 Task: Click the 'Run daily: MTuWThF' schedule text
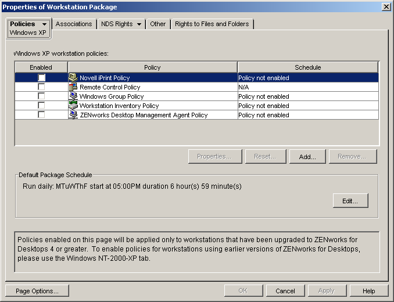click(132, 186)
